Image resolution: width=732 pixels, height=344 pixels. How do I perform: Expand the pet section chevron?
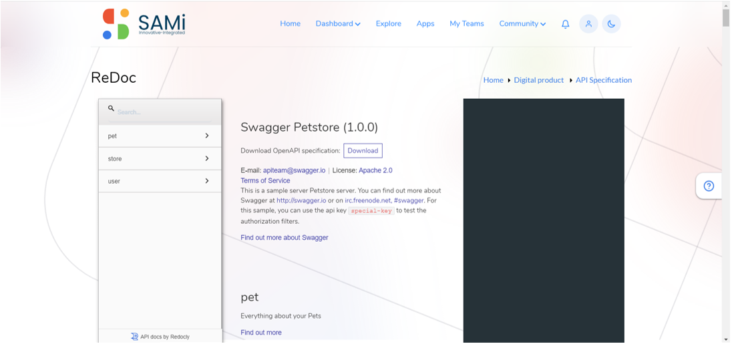[207, 136]
